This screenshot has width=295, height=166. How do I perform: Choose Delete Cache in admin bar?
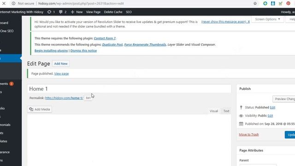113,12
